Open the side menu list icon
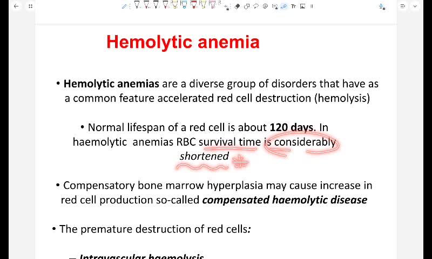Viewport: 432px width, 259px height. [402, 6]
